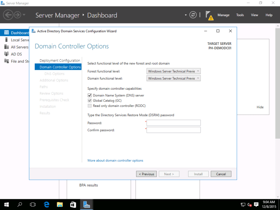Open dropdown arrow beside the refresh icon
280x210 pixels.
(186, 15)
